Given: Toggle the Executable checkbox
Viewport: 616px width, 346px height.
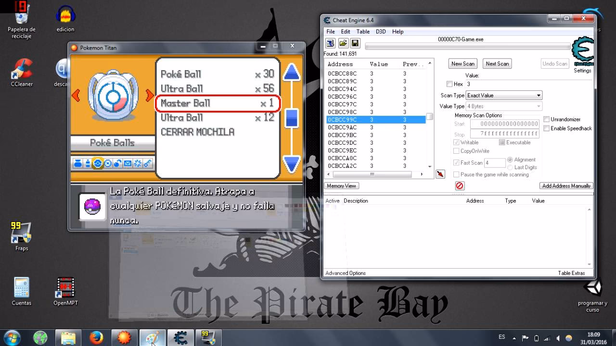Looking at the screenshot, I should [502, 142].
